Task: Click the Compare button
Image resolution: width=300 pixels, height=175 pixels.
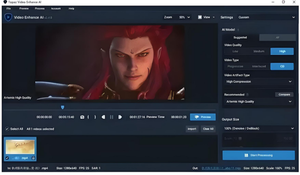Action: (x=284, y=95)
